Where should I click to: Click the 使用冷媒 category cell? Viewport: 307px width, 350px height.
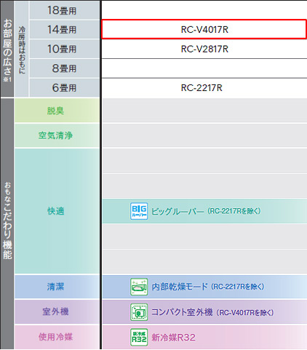coord(57,337)
